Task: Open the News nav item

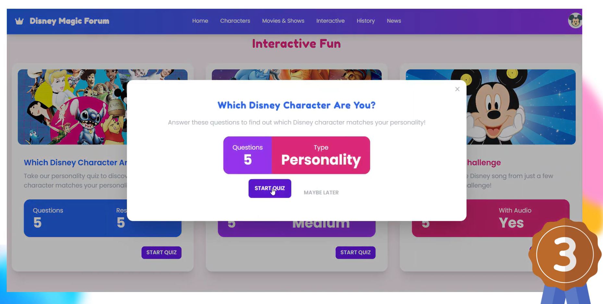Action: pos(394,21)
